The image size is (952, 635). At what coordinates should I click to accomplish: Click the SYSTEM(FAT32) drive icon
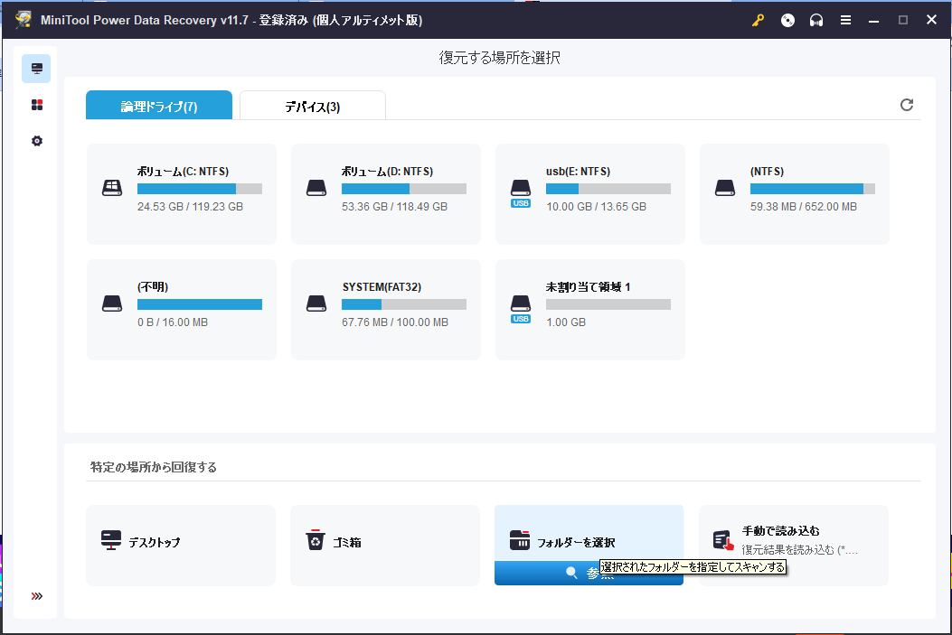click(316, 303)
